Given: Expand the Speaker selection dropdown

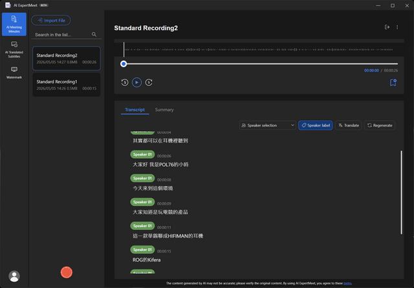Looking at the screenshot, I should point(267,125).
